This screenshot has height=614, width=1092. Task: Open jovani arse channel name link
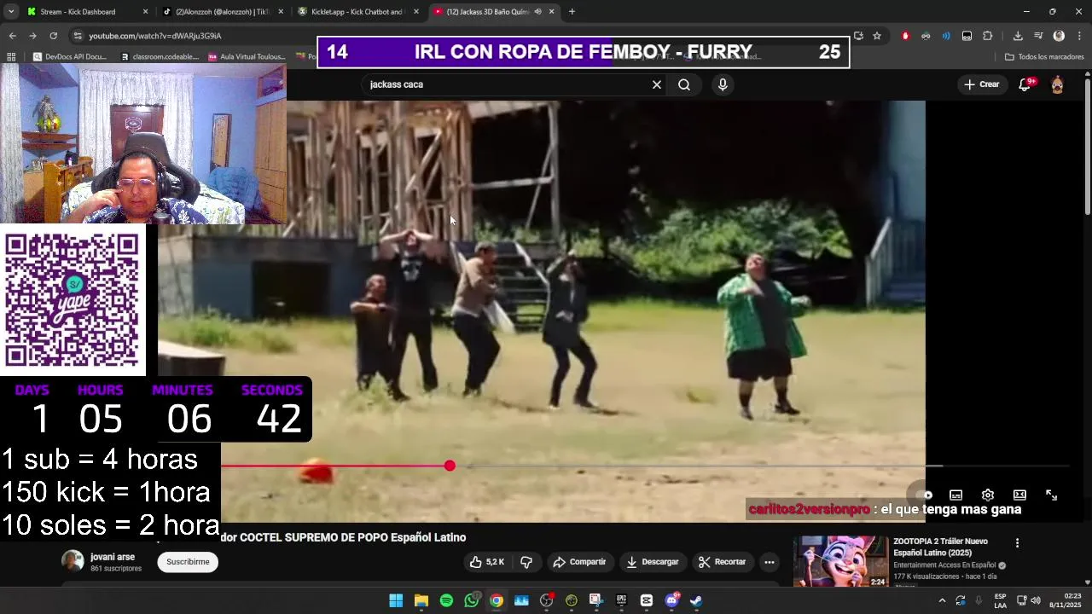click(x=113, y=557)
